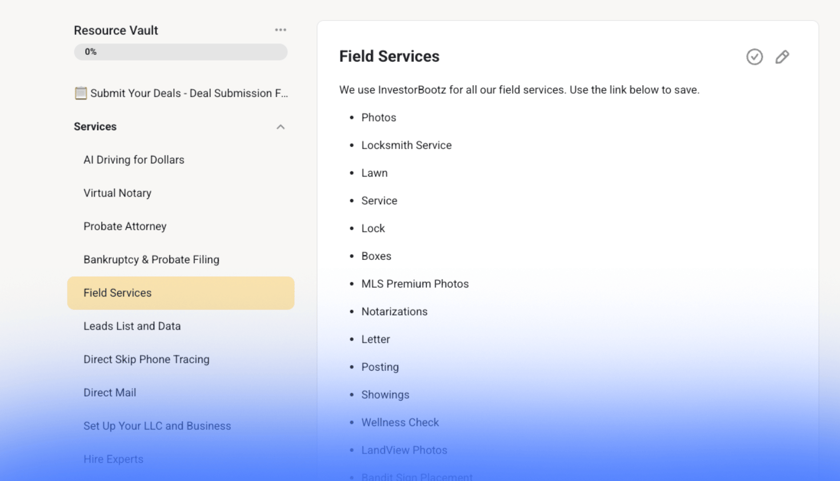Go to Bankruptcy & Probate Filing

[x=151, y=259]
